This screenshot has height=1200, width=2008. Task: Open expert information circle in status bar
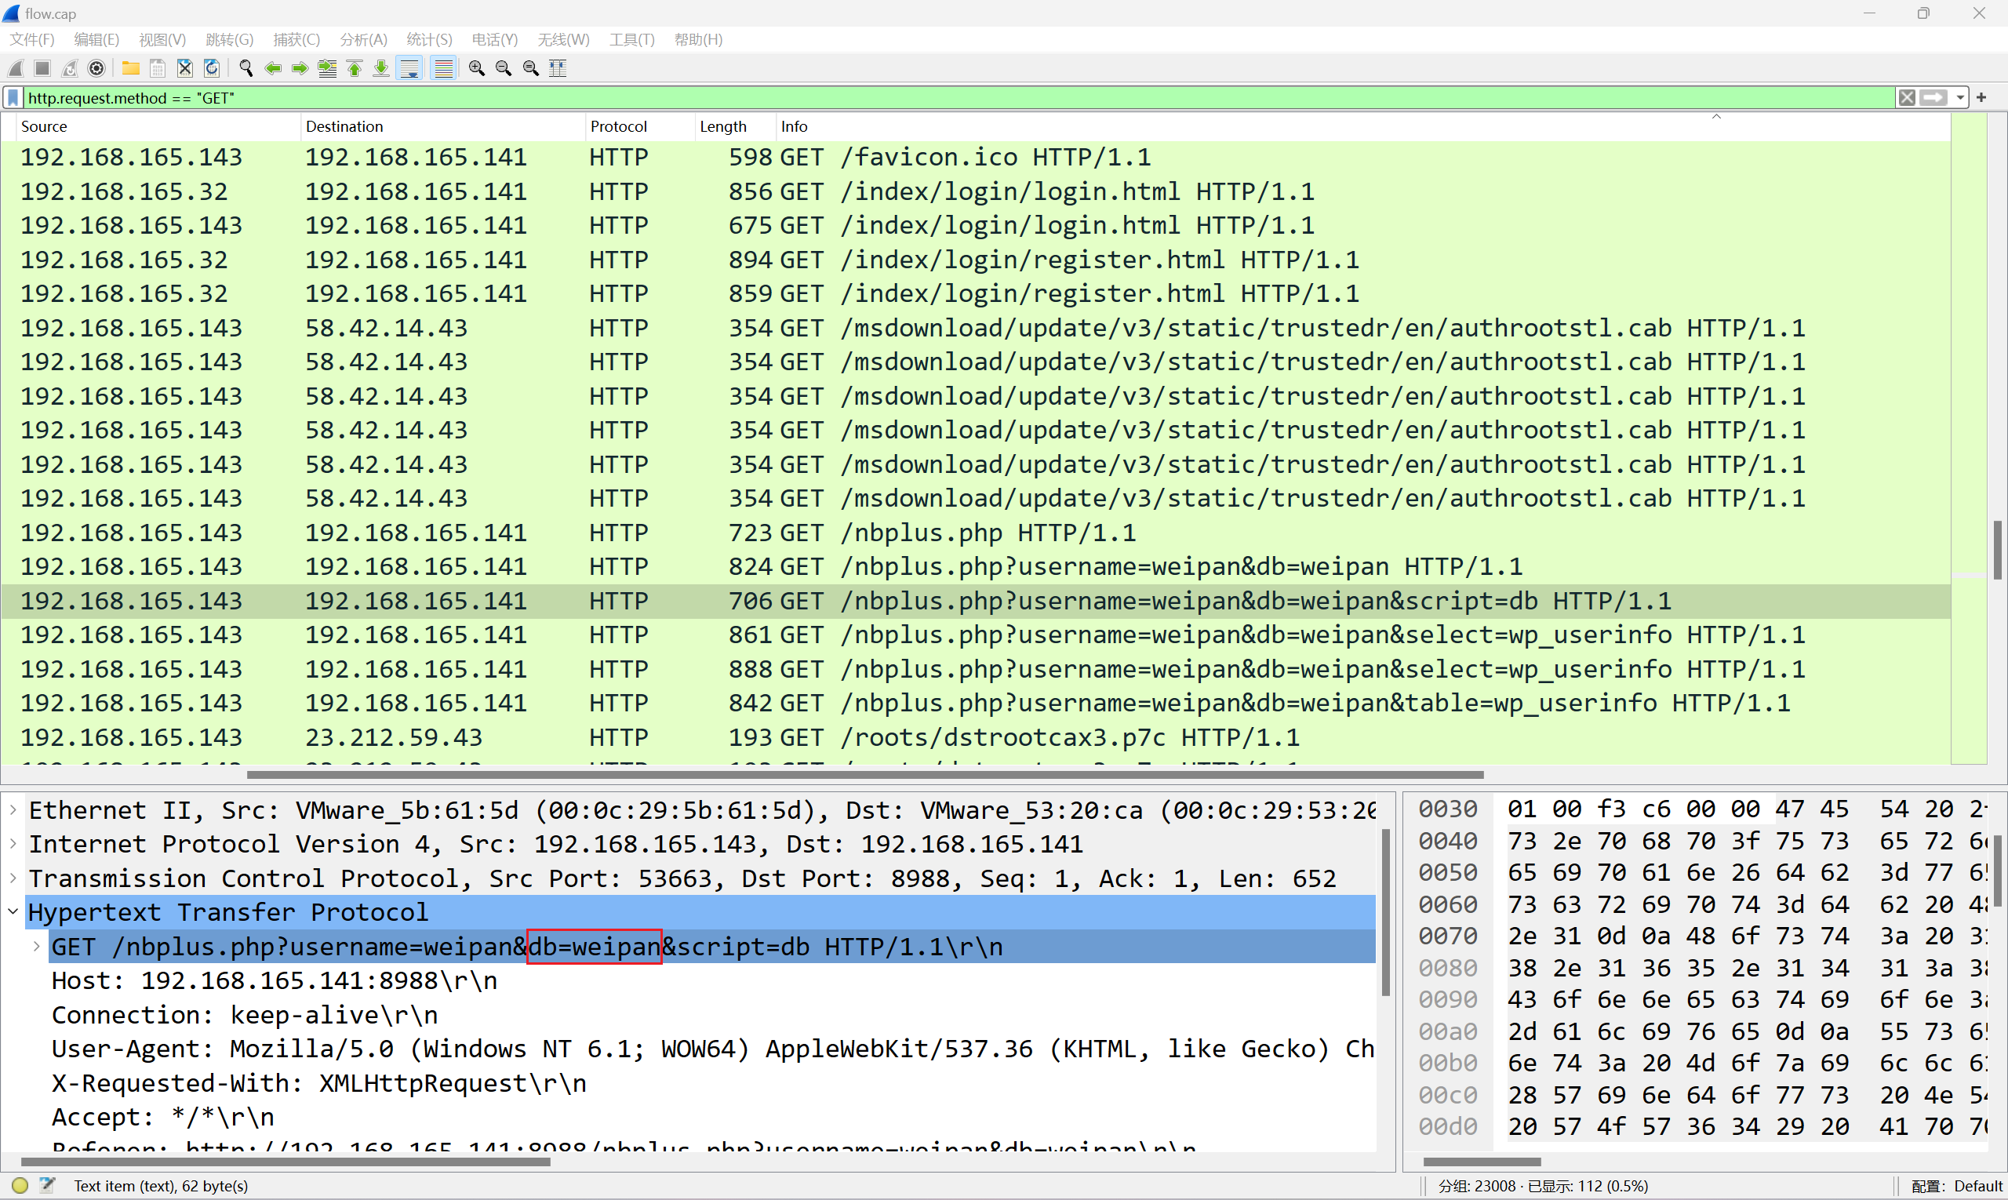(x=20, y=1185)
